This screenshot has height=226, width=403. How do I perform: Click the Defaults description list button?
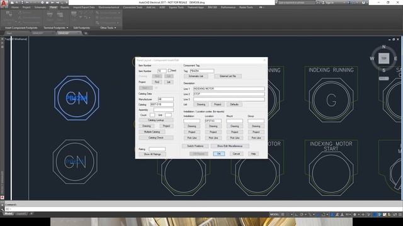[x=234, y=104]
